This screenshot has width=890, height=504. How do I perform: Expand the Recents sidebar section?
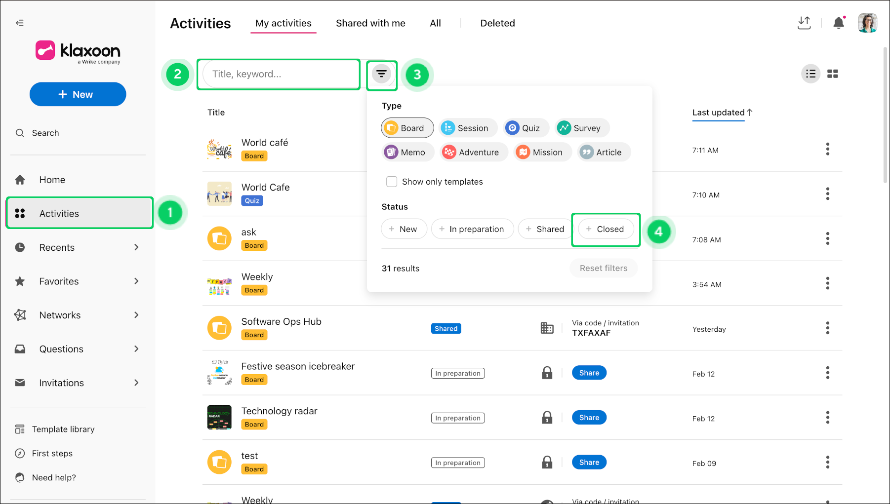(x=136, y=247)
